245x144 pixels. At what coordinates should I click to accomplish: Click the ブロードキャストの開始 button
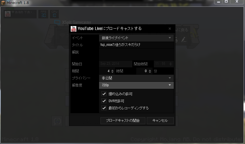coord(123,121)
